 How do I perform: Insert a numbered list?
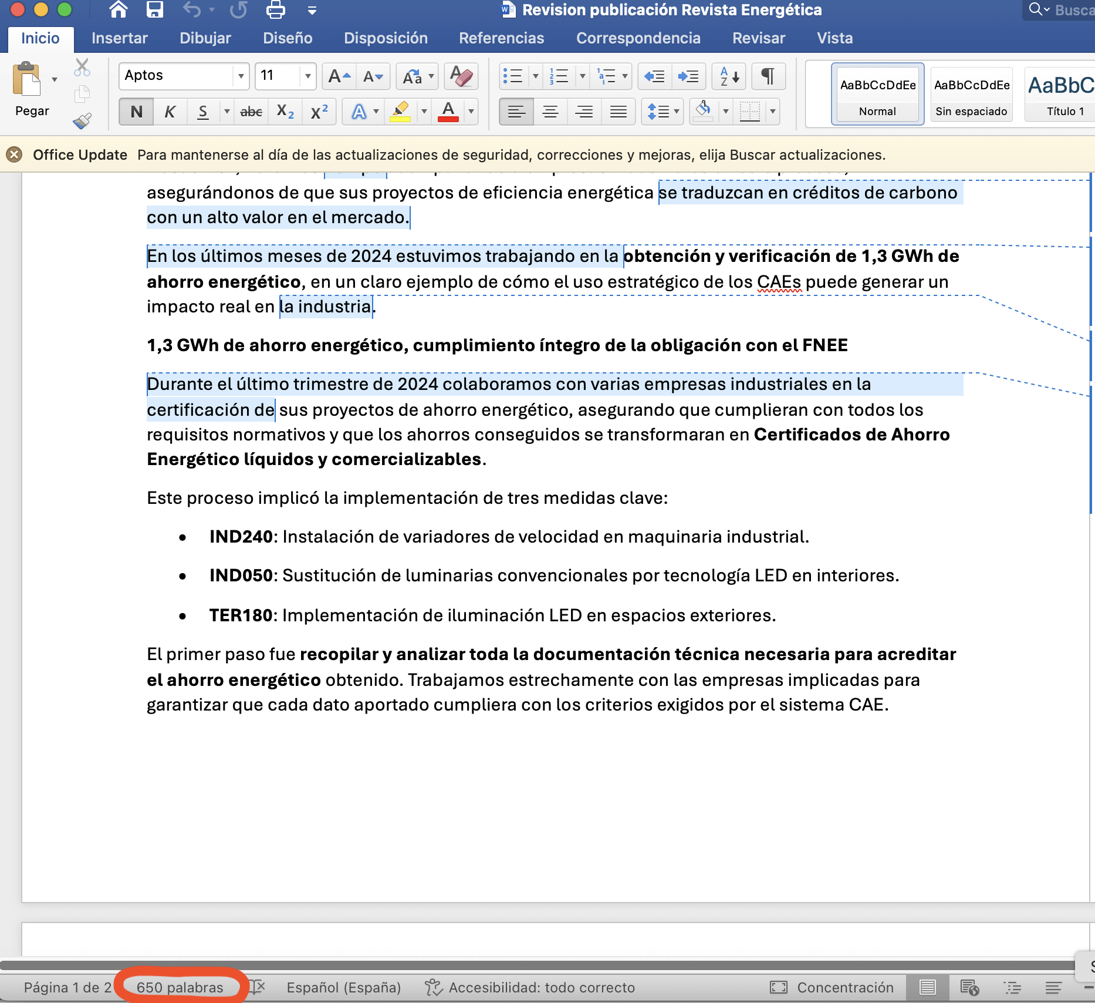559,76
